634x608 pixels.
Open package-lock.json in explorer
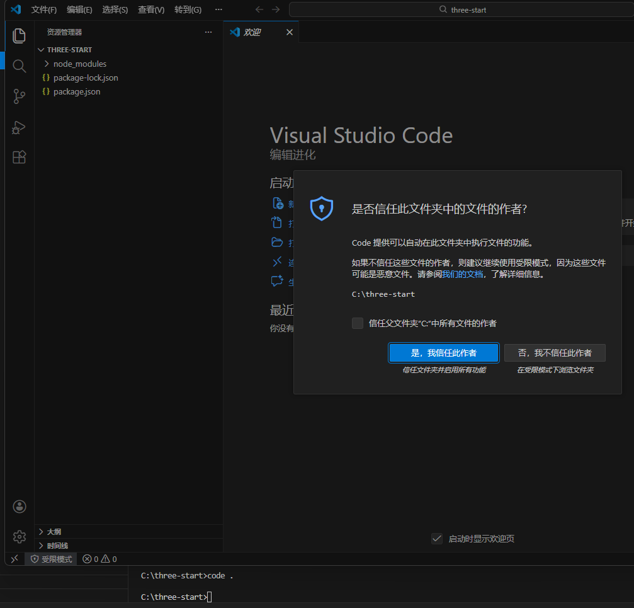click(128, 77)
